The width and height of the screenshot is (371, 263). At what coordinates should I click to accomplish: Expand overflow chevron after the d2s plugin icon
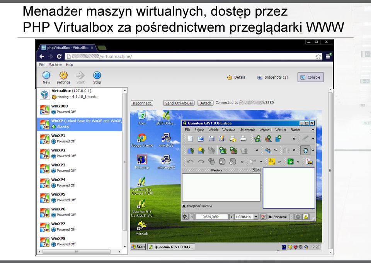coord(279,162)
